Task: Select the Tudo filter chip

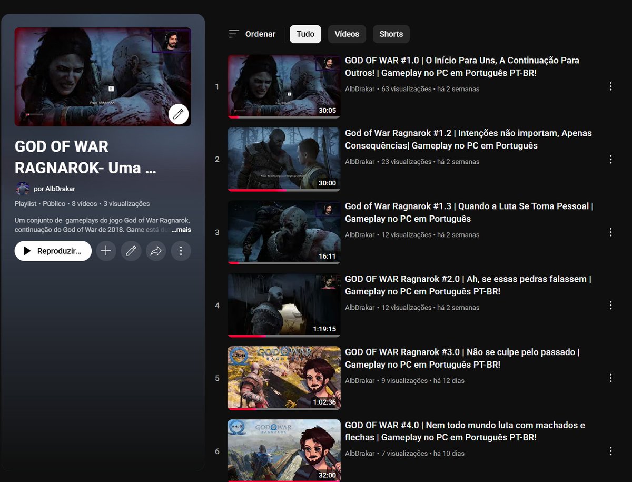Action: click(305, 34)
